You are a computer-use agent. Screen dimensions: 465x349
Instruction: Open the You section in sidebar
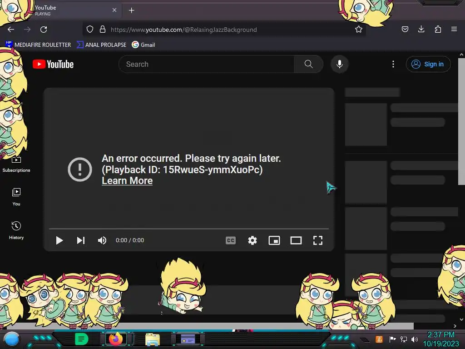tap(16, 197)
